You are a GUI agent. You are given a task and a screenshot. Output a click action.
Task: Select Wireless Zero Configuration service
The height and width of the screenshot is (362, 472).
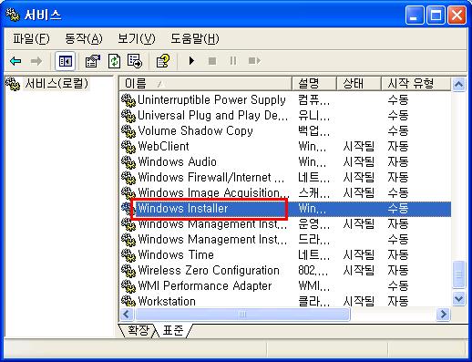(285, 271)
